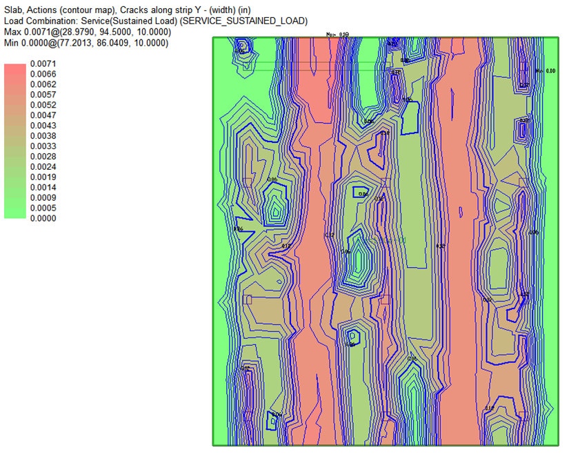Select the 0.0005 legend value
571x461 pixels.
pos(42,208)
